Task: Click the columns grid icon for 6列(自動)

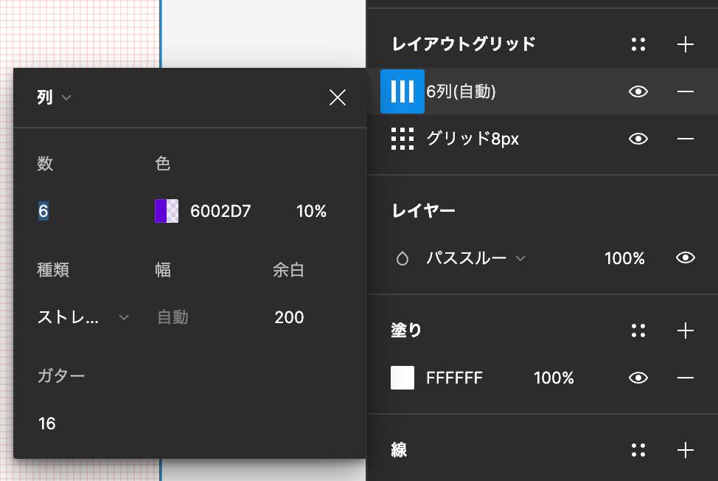Action: 402,91
